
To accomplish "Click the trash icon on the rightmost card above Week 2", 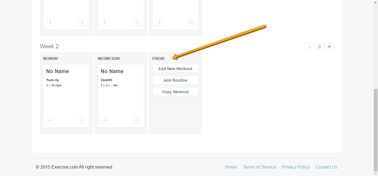I will coord(191,23).
